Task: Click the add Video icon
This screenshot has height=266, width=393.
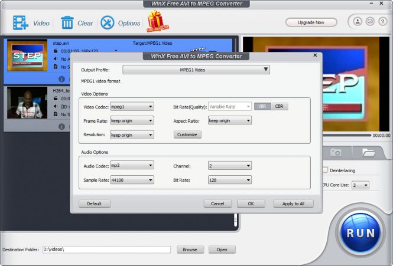Action: tap(21, 23)
